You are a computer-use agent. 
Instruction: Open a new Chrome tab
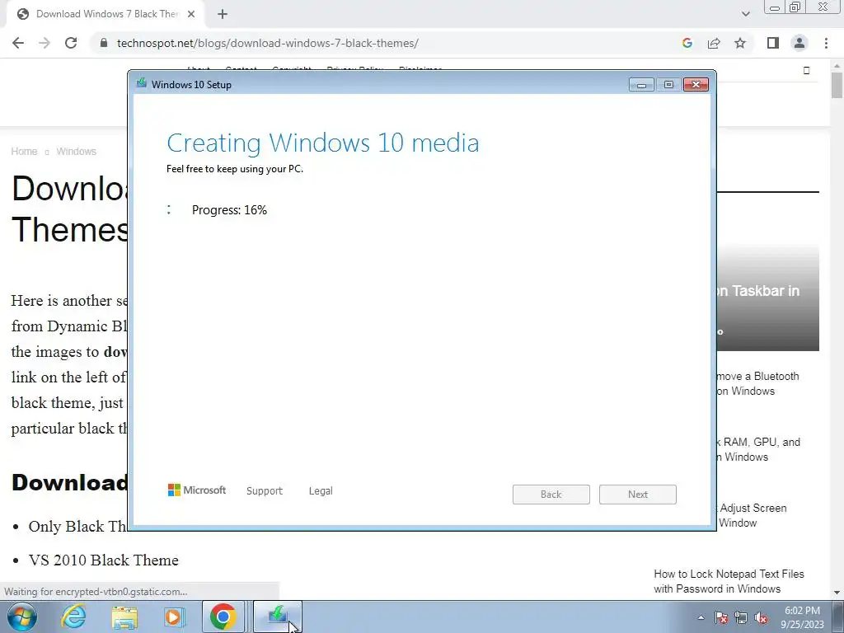pyautogui.click(x=223, y=15)
